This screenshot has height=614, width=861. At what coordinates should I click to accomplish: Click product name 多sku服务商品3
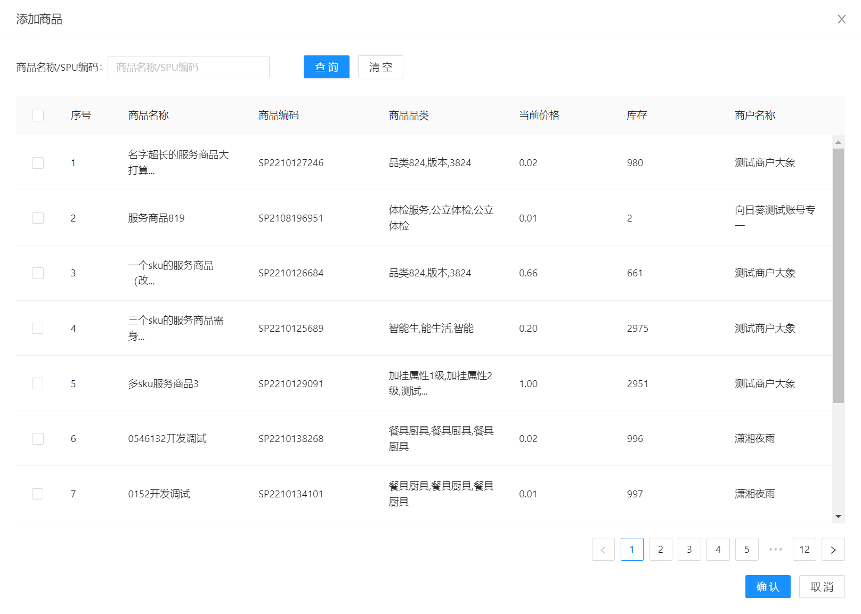[163, 383]
